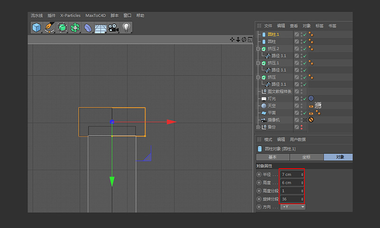The image size is (380, 228).
Task: Expand the 备份 group in object manager
Action: [x=258, y=127]
